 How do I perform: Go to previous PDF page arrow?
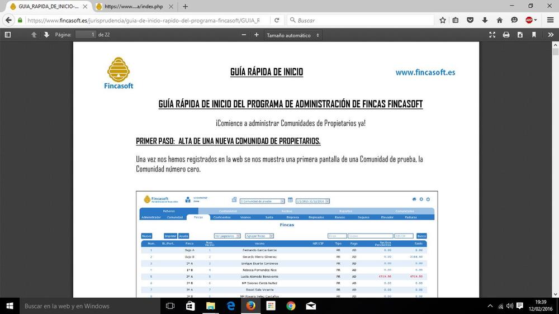[34, 35]
